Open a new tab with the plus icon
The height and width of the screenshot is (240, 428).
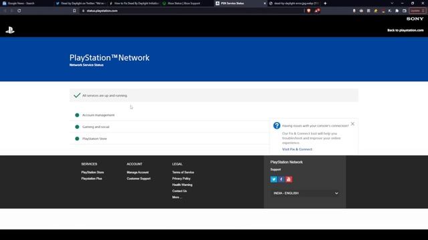pyautogui.click(x=325, y=3)
